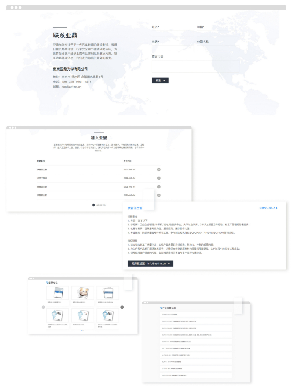This screenshot has width=291, height=389.
Task: Open the 综合部主管 job listing
Action: tap(42, 187)
